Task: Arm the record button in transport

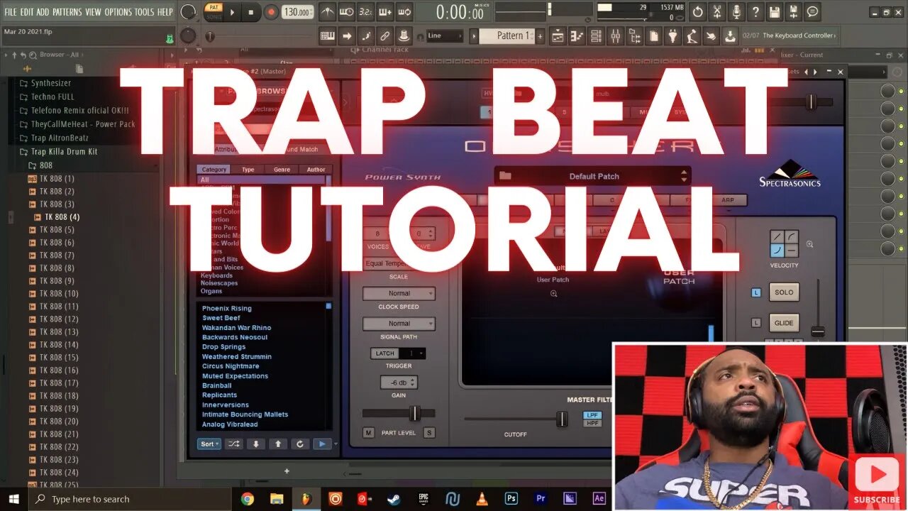Action: pos(271,12)
